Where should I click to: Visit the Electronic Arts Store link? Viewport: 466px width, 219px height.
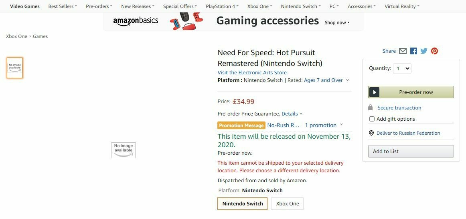click(252, 72)
